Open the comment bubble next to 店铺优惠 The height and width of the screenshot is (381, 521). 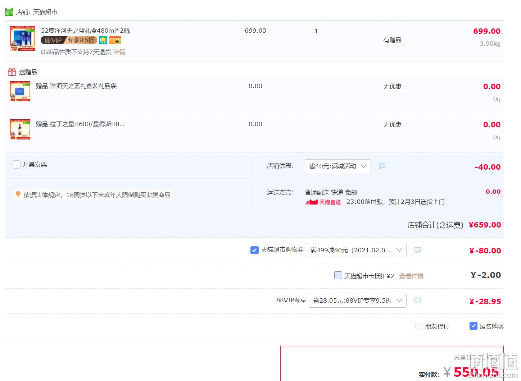coord(382,166)
